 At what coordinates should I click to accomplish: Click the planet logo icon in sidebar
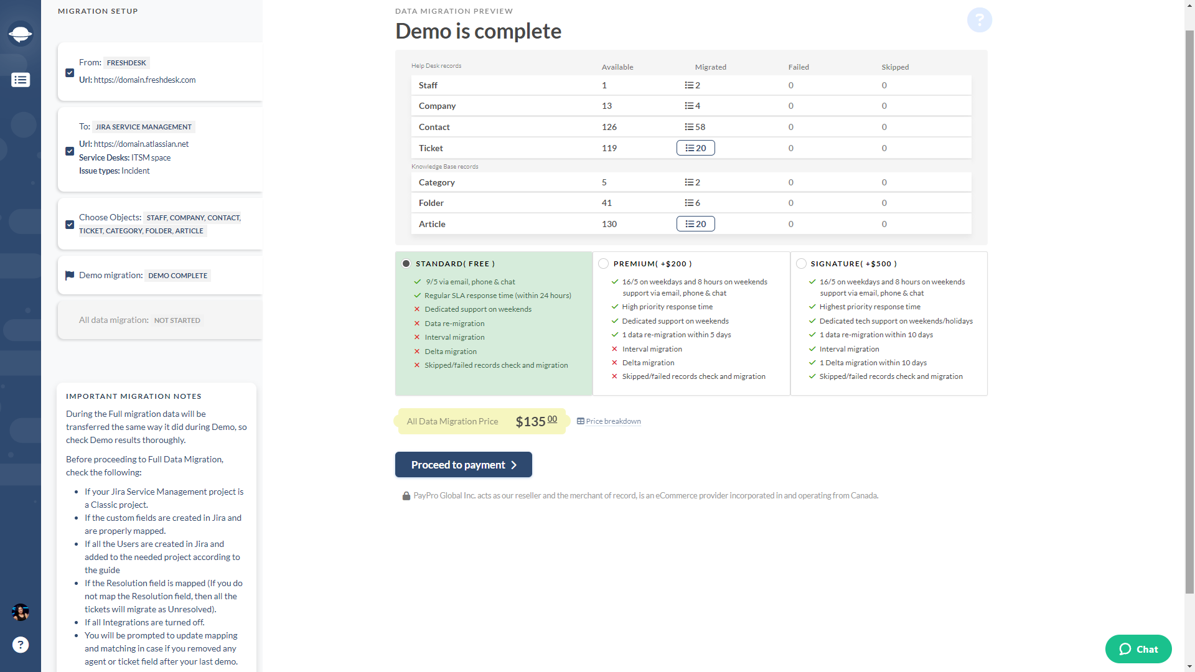point(21,34)
